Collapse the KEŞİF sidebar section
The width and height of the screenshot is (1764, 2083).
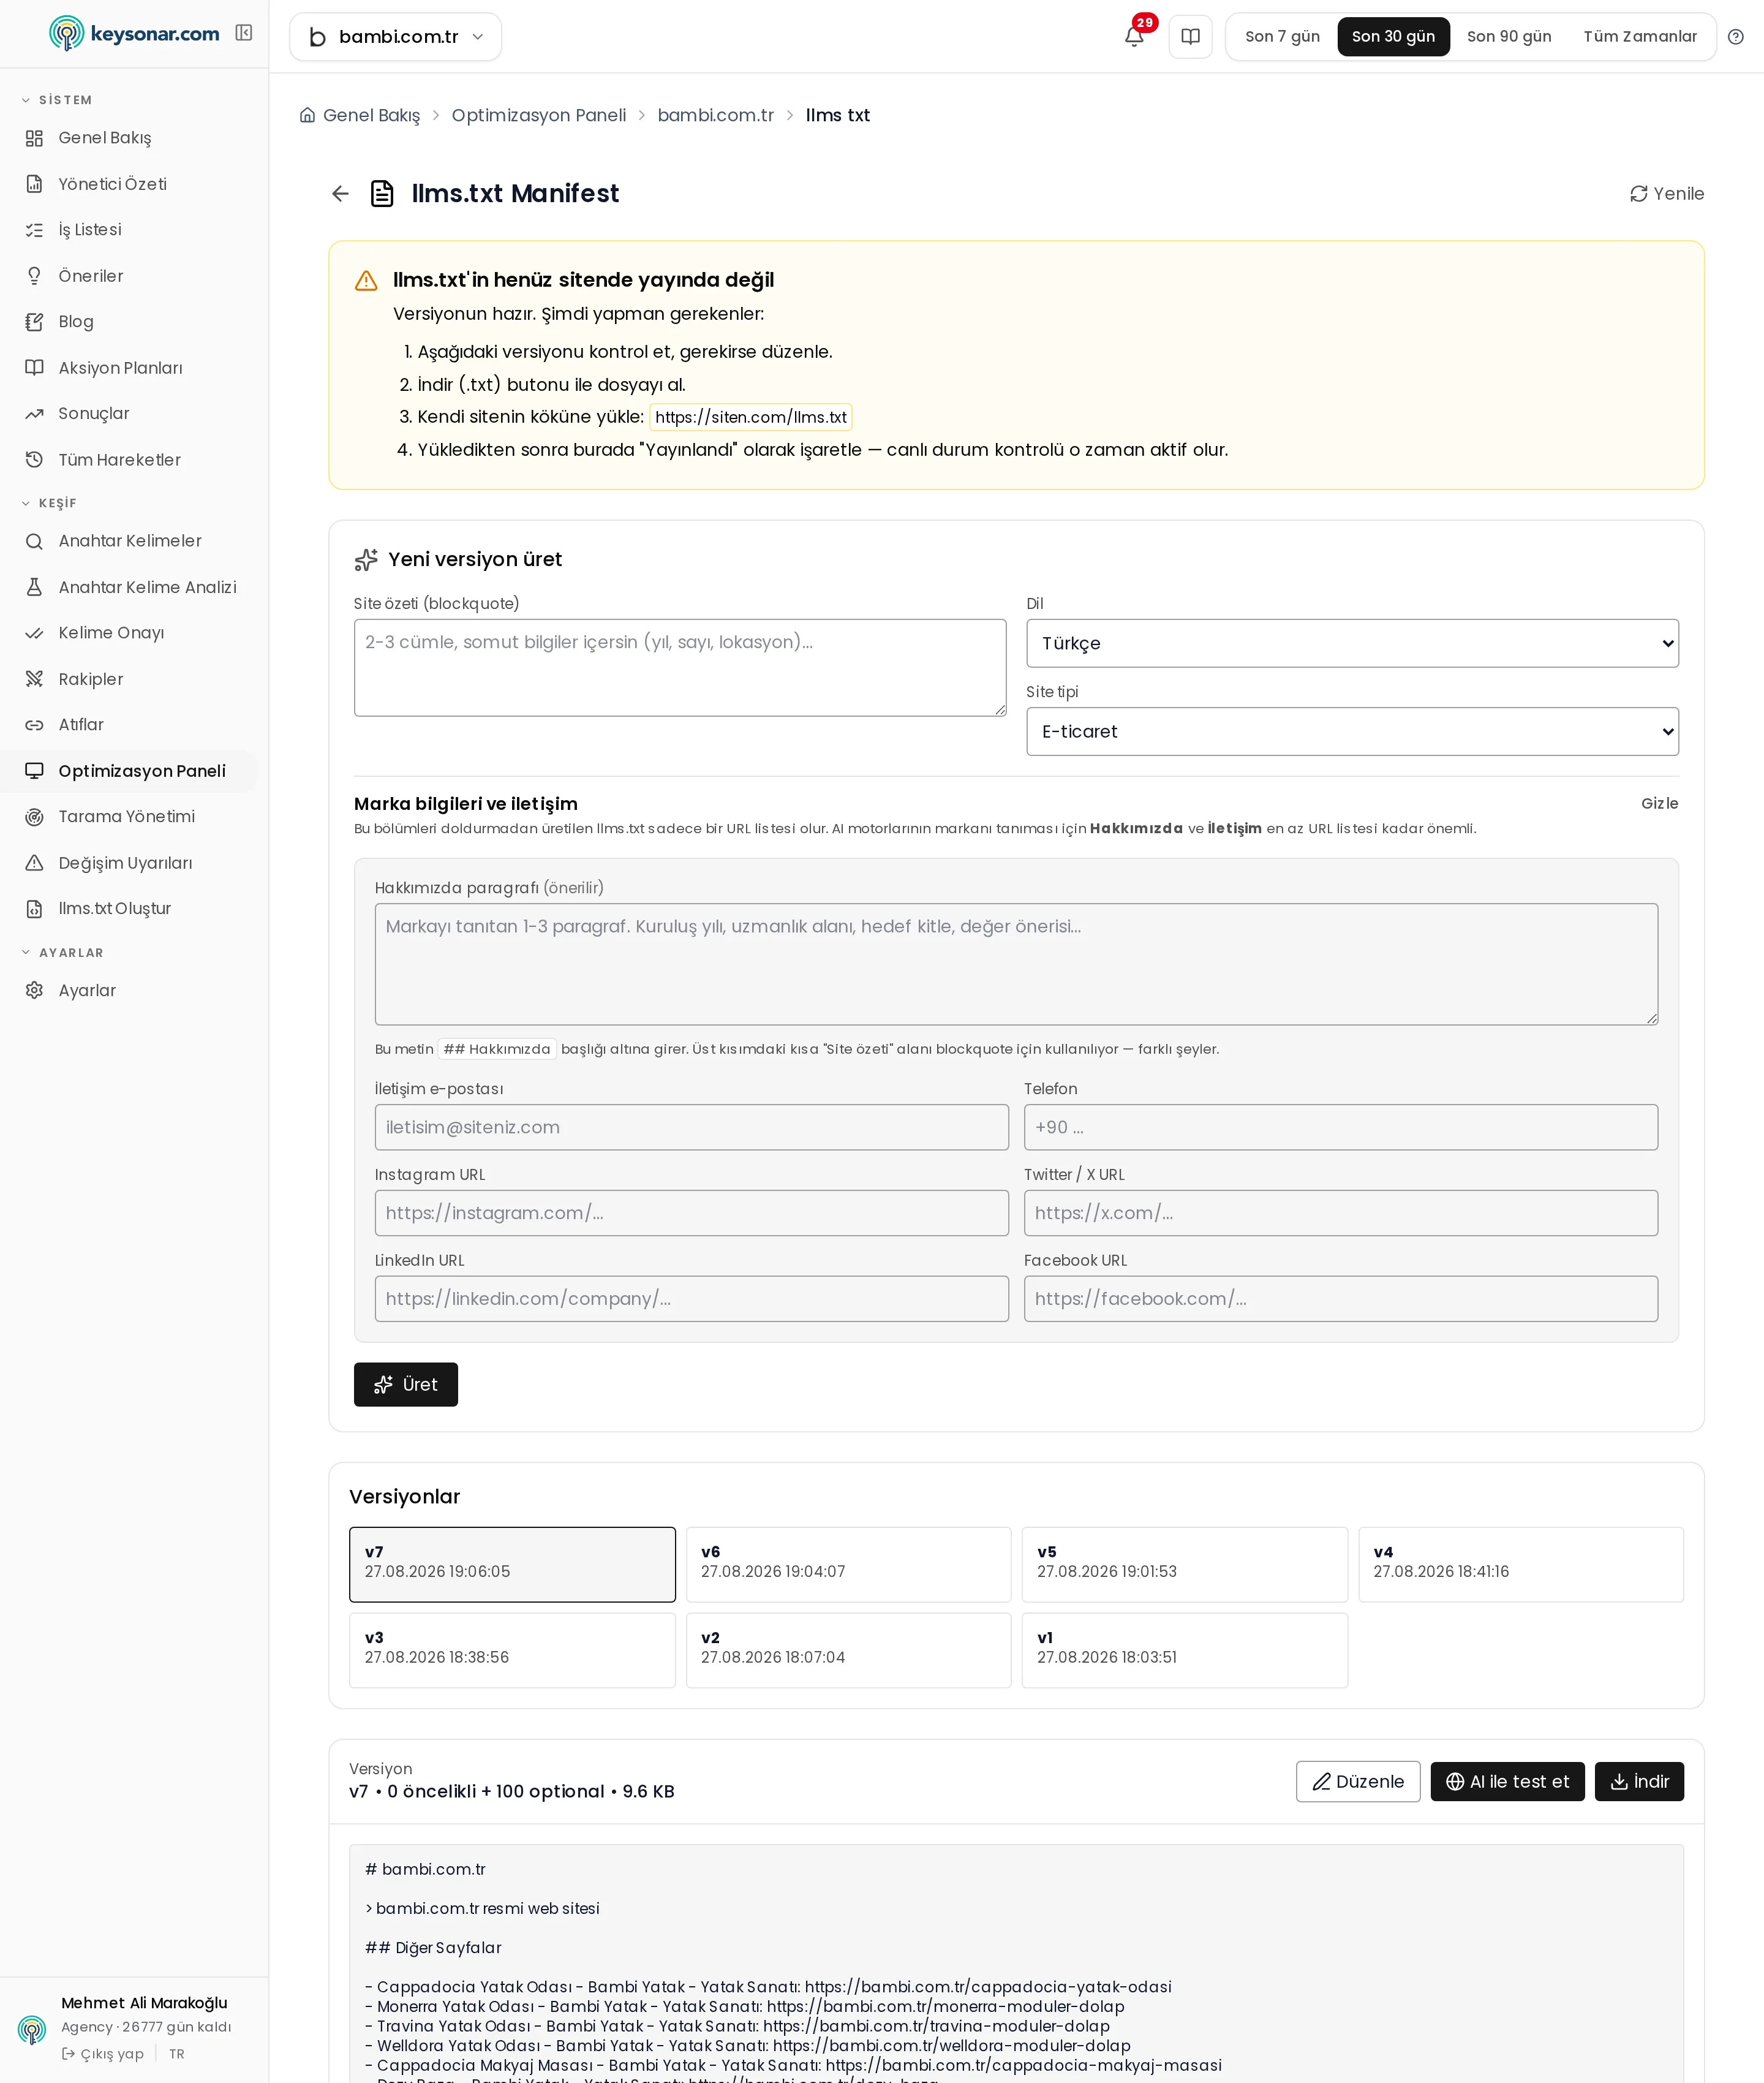tap(50, 503)
